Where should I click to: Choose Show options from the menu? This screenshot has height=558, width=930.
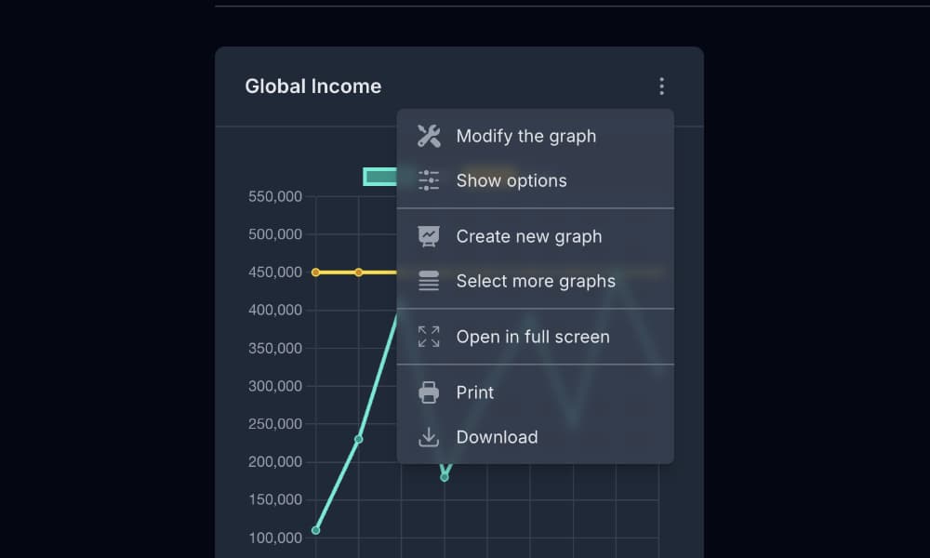(x=511, y=180)
